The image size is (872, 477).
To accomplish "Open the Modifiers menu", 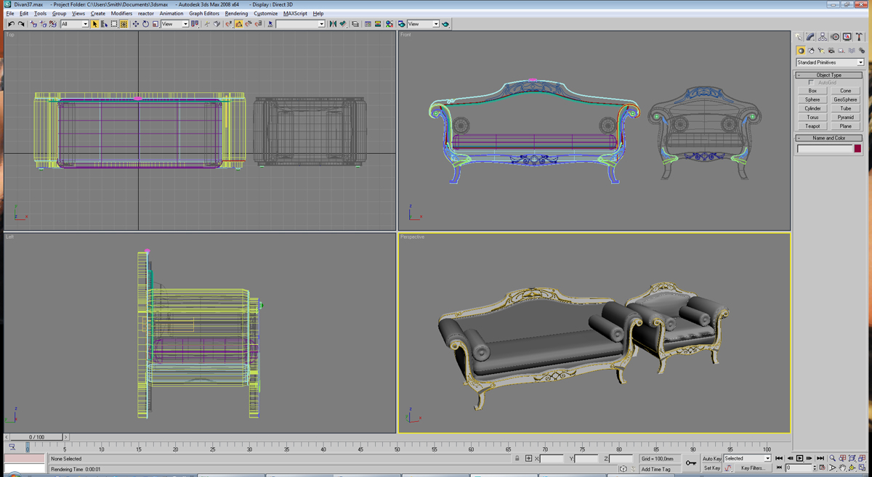I will tap(121, 13).
